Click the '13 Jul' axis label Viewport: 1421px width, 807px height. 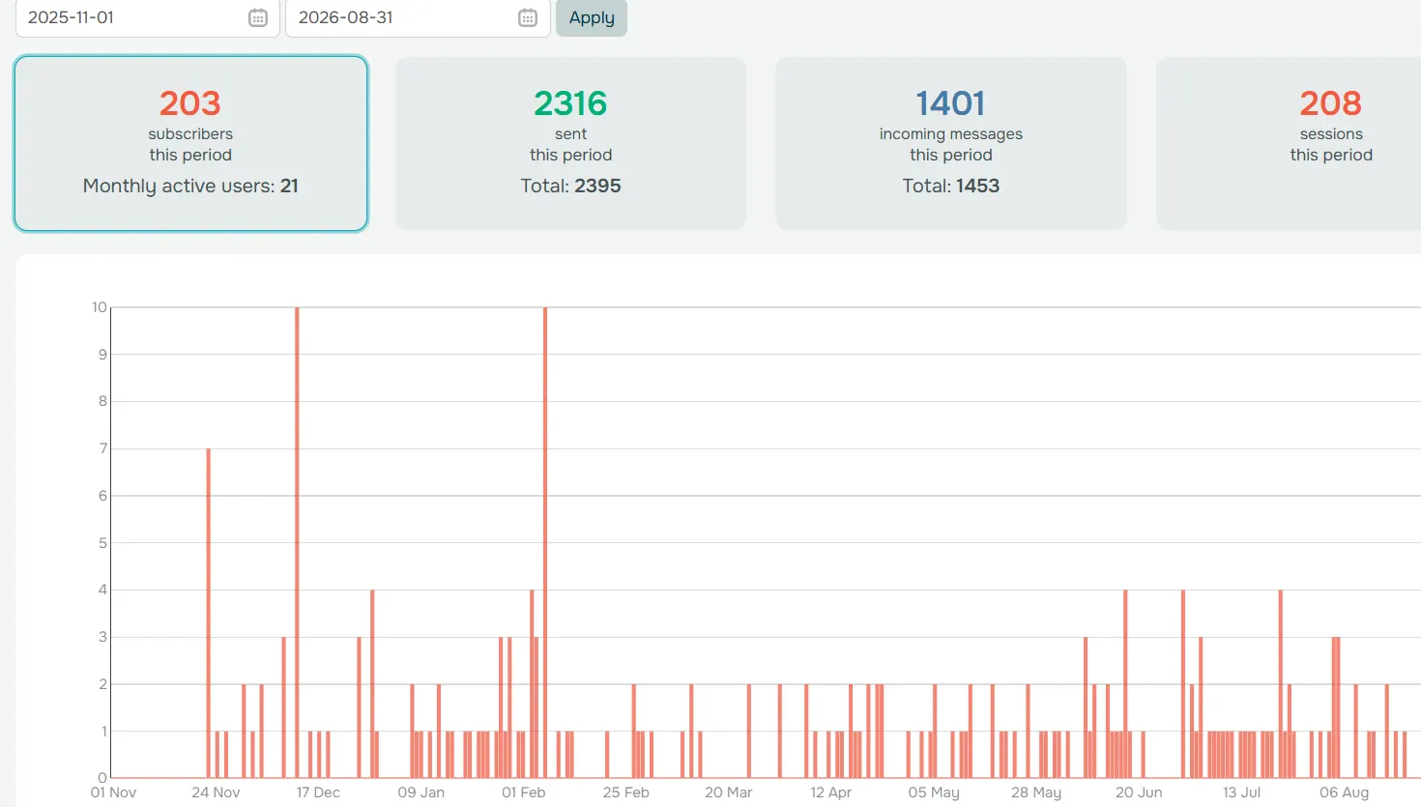point(1241,793)
